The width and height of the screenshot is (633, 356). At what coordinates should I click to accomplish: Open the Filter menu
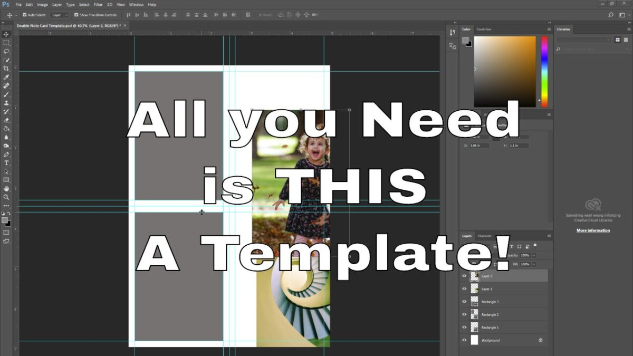tap(98, 4)
